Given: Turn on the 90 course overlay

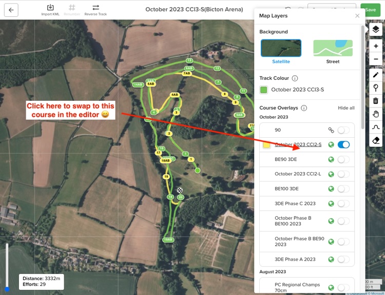Looking at the screenshot, I should pos(343,130).
